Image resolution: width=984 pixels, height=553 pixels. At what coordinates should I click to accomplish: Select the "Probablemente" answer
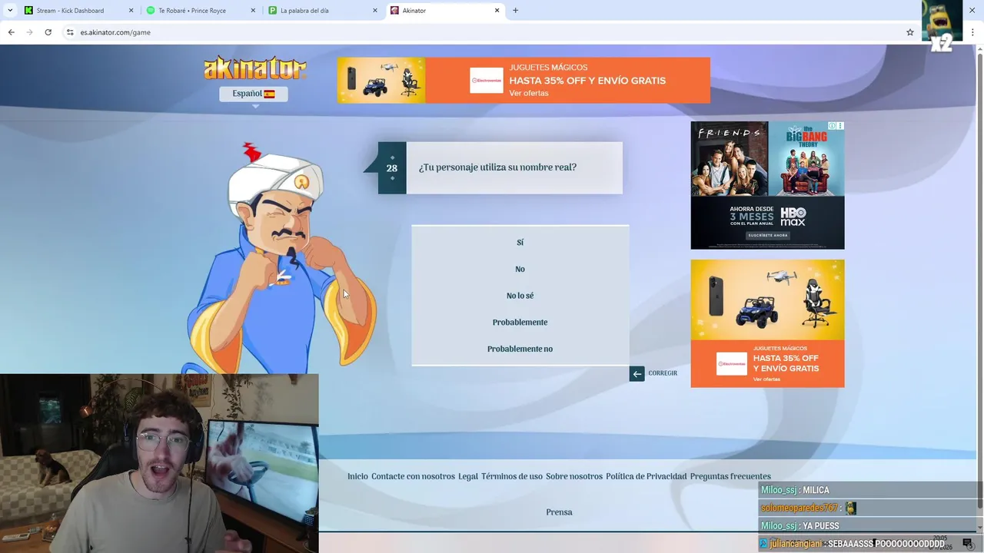(520, 322)
